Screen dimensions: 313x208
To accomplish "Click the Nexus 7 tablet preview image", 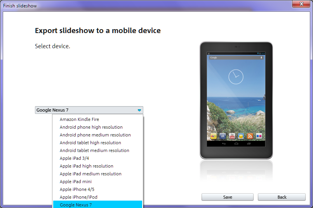I will click(x=236, y=100).
